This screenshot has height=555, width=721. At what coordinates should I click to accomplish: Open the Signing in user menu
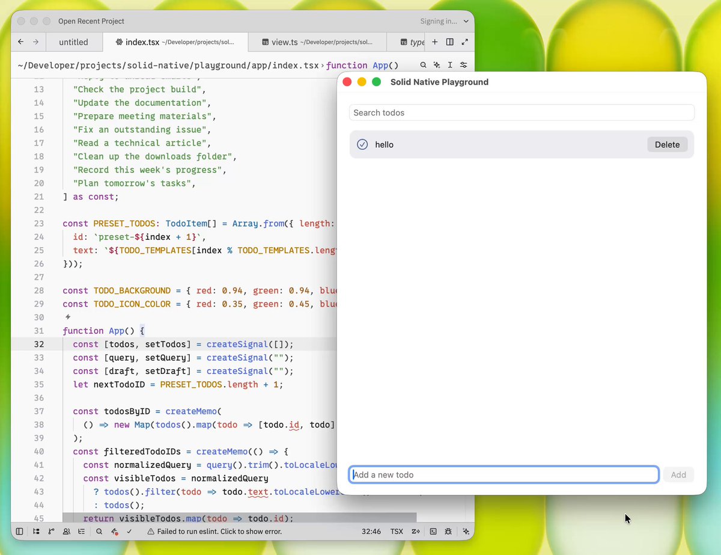[444, 21]
